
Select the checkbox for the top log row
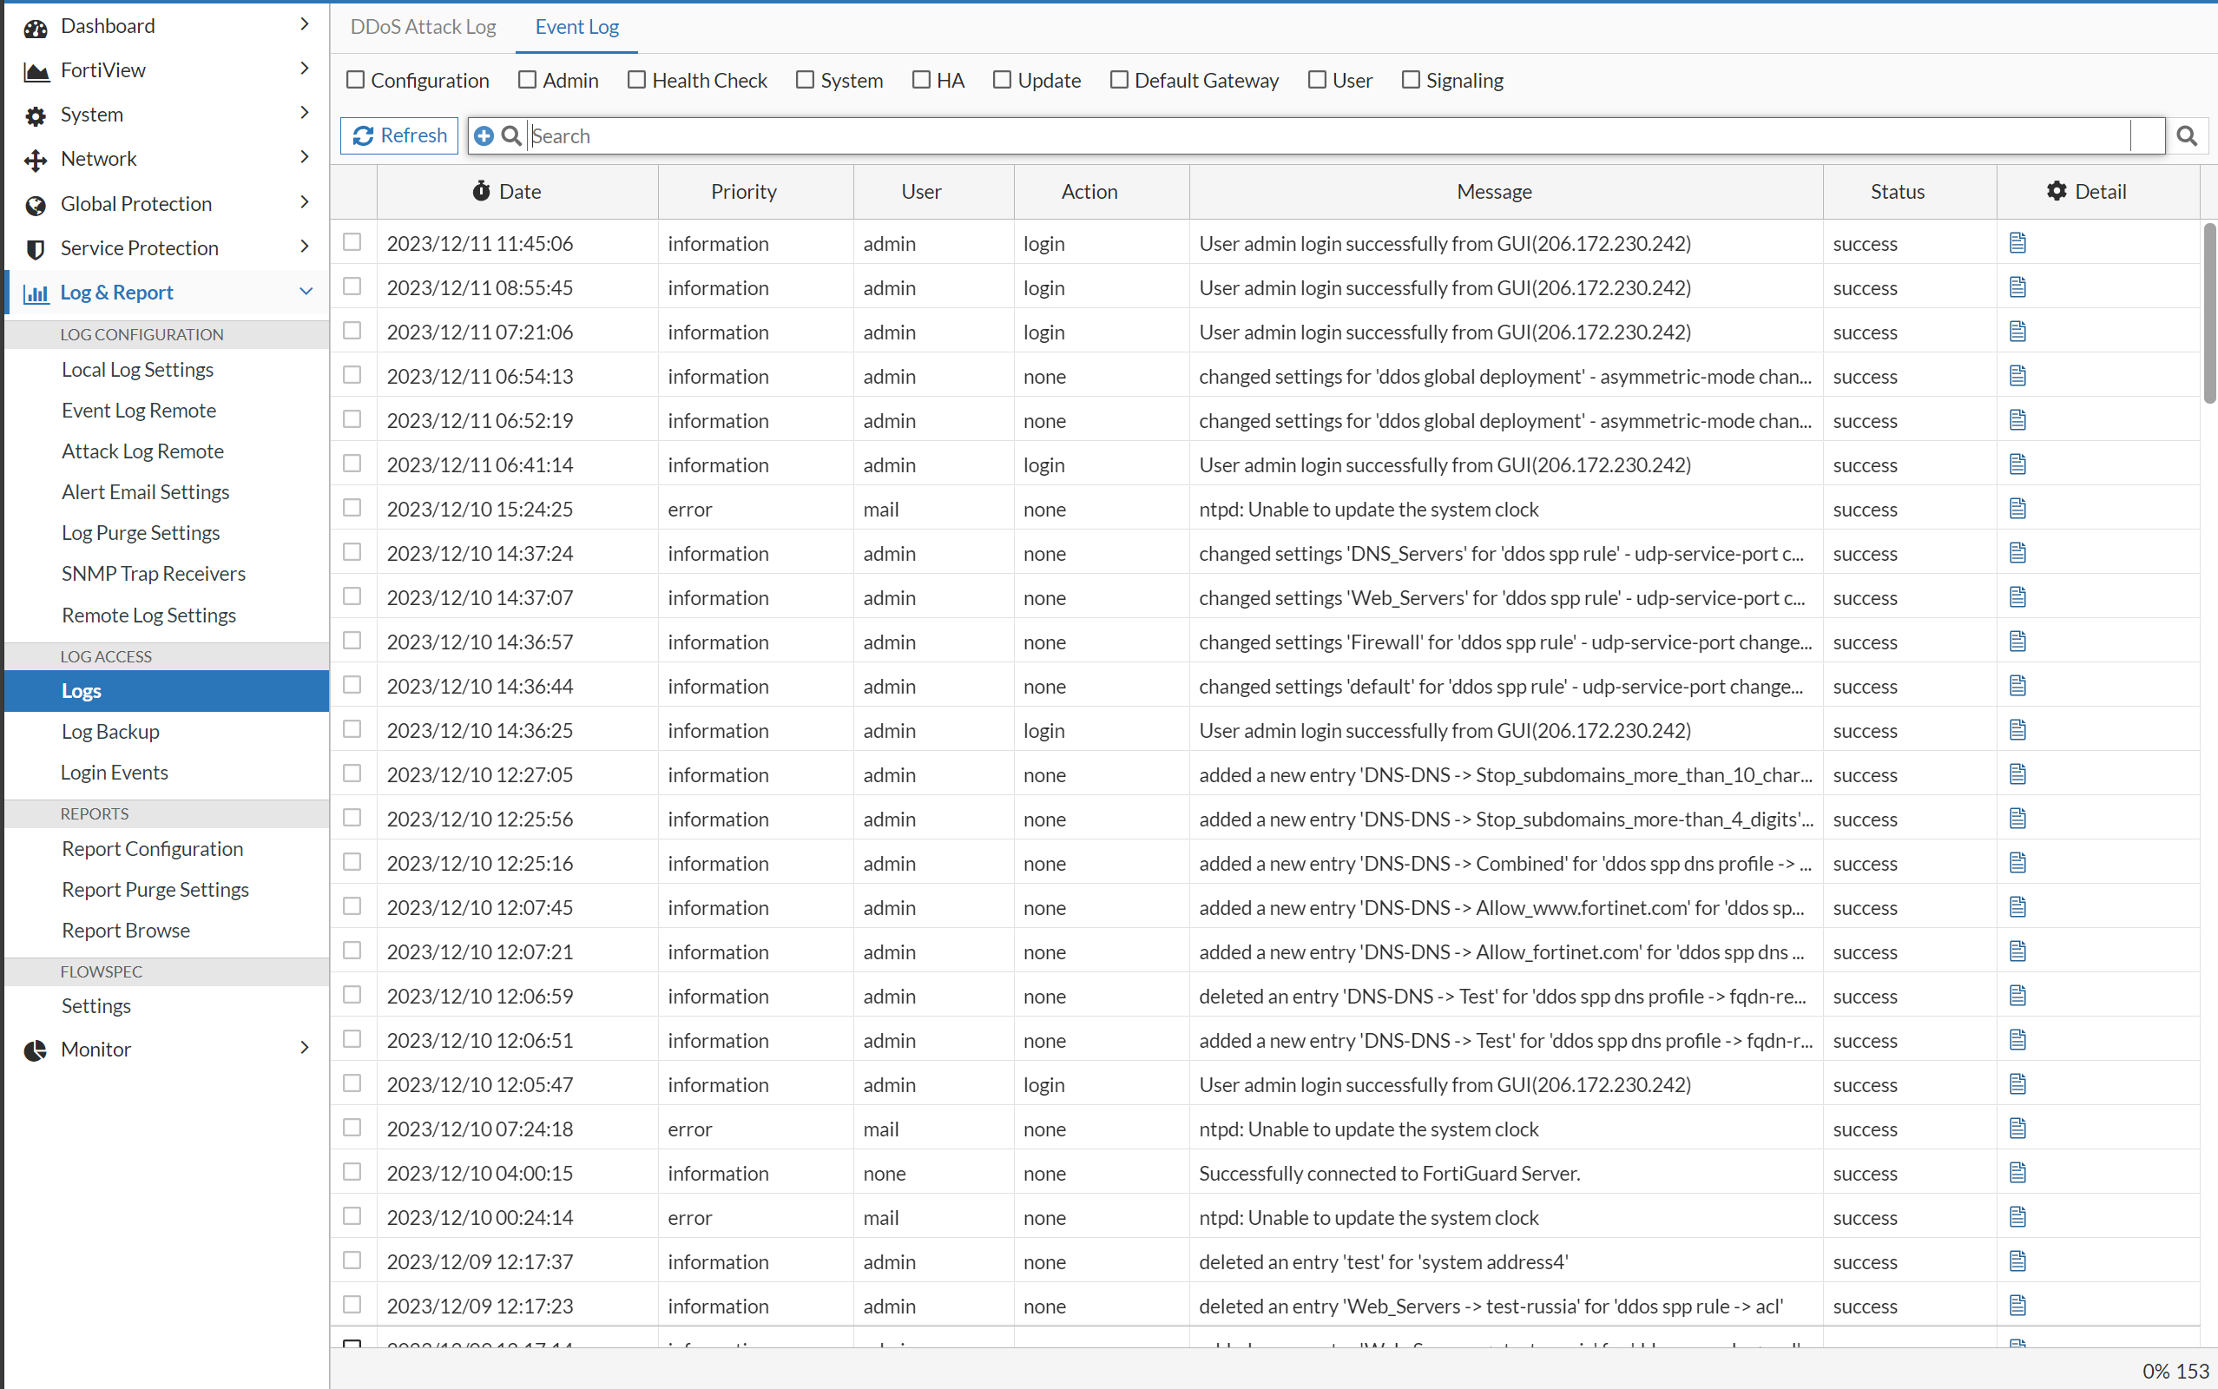point(352,241)
